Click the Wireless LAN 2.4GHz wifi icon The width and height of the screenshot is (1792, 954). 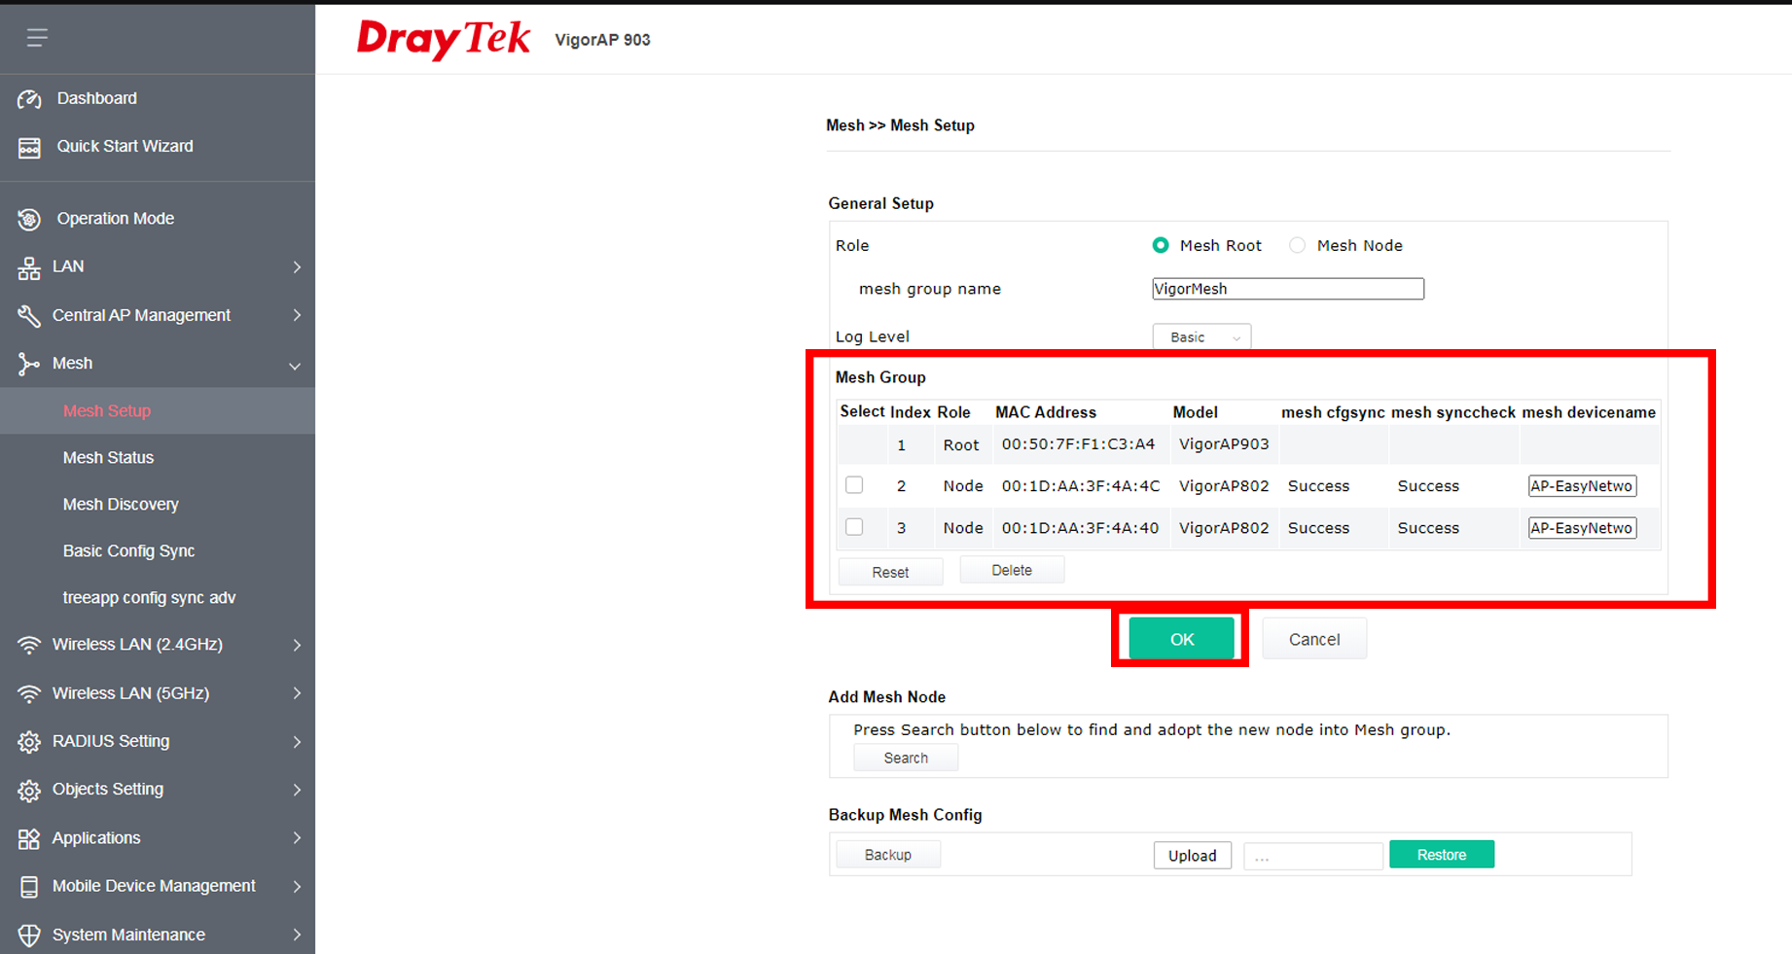coord(29,645)
